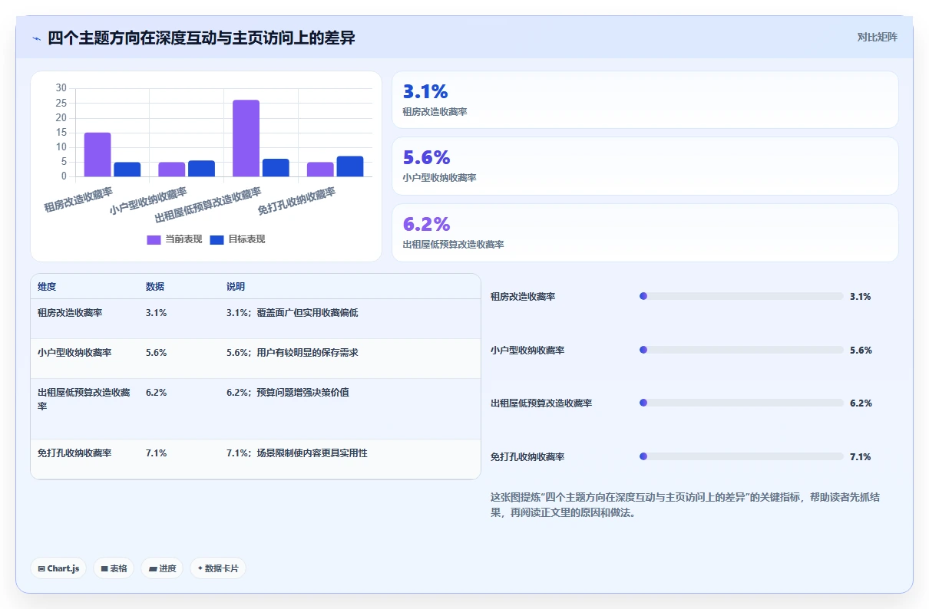Screen dimensions: 929x609
Task: Click the 7.1% value beside the progress bar
Action: (x=861, y=457)
